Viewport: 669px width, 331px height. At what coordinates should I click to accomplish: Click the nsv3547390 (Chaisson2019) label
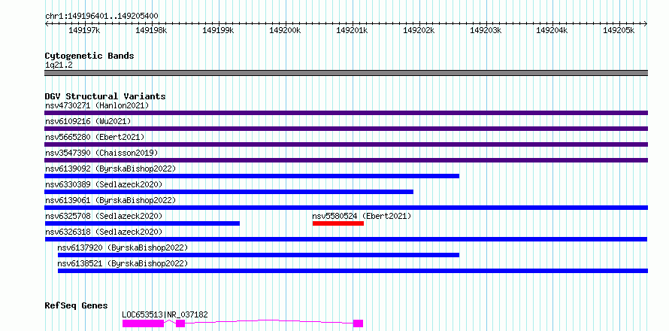101,153
